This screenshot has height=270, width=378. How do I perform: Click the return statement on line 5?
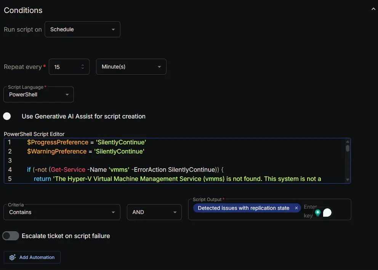click(x=177, y=179)
